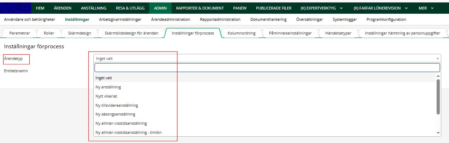
Task: Open the MER dropdown menu
Action: point(426,8)
